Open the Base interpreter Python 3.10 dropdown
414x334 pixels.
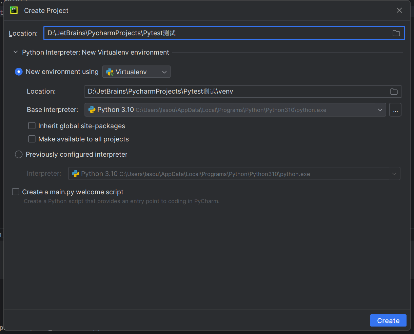point(235,110)
